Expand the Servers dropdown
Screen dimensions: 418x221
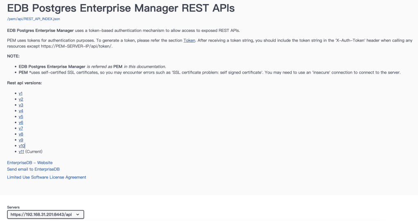click(45, 214)
